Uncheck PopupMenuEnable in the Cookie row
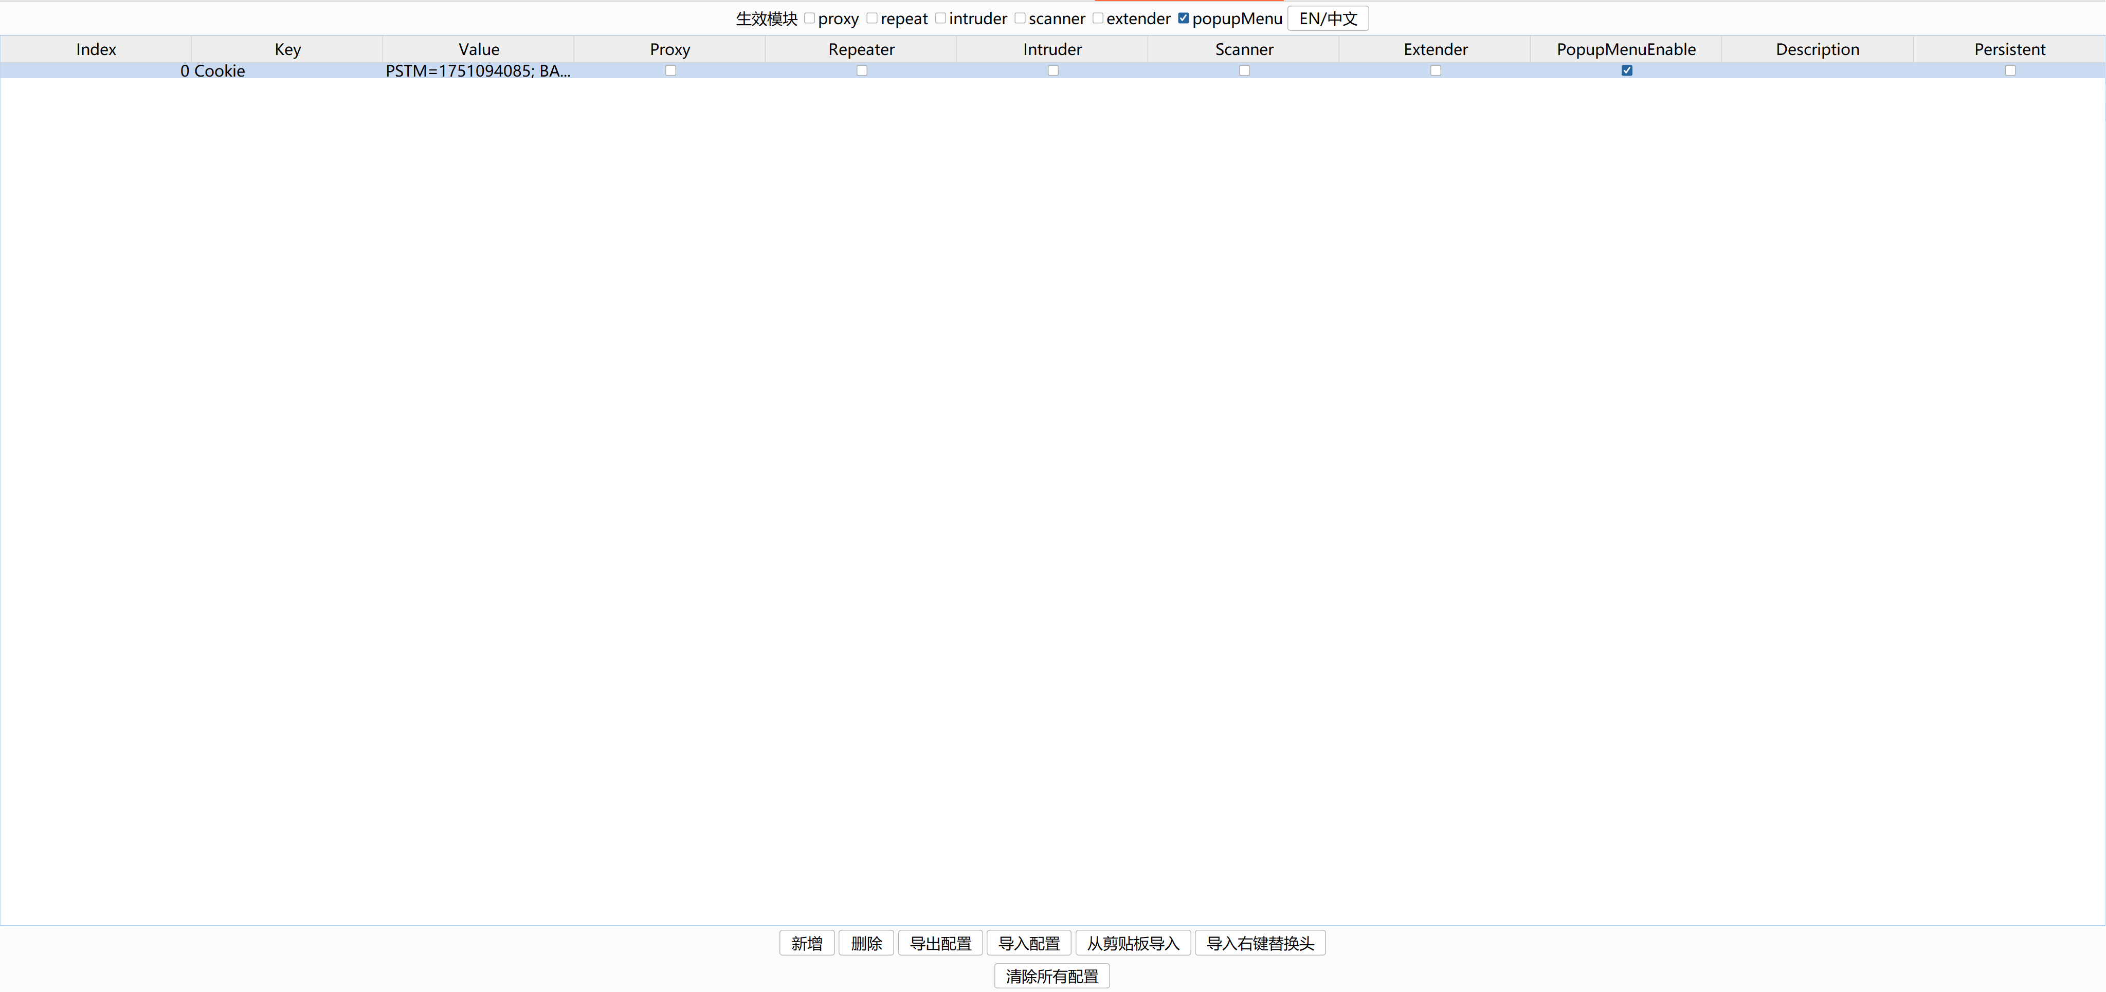2106x992 pixels. 1626,71
